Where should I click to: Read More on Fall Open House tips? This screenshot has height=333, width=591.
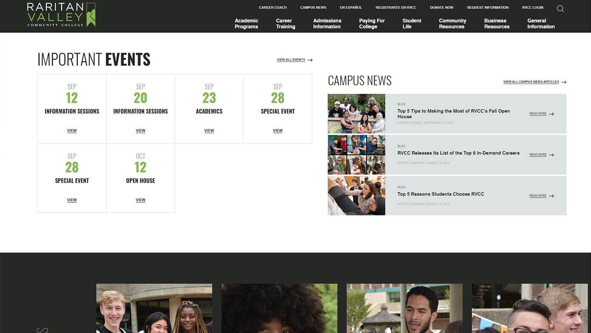click(x=538, y=114)
